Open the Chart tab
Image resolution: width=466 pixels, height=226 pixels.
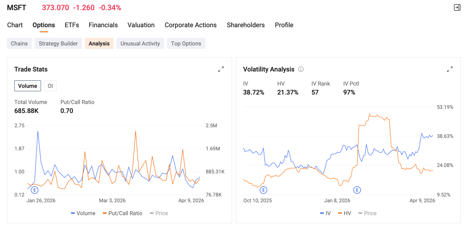[x=15, y=25]
